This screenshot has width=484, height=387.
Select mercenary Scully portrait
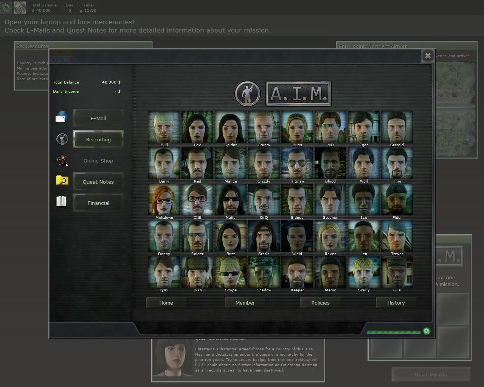364,272
